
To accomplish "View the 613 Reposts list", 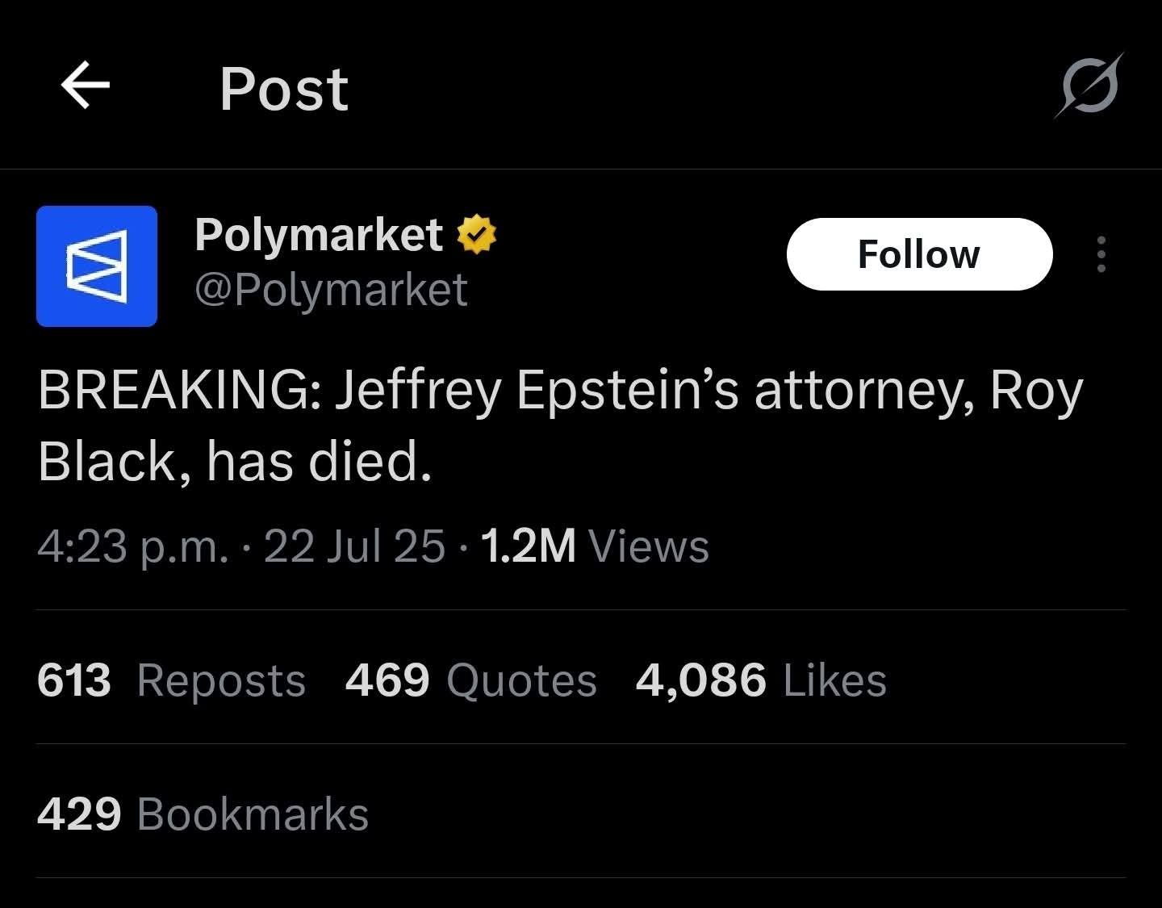I will (171, 680).
